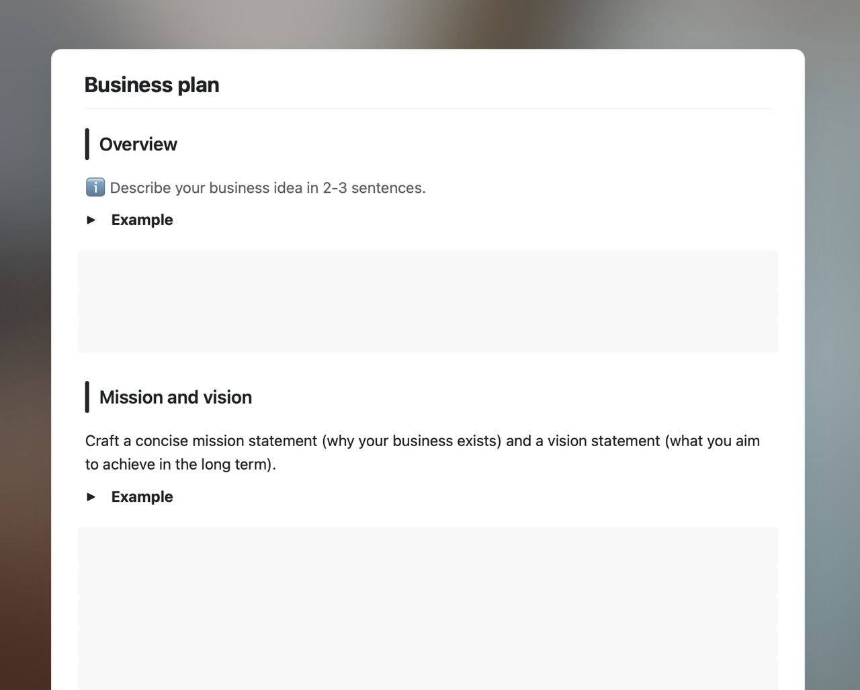Select the Business plan page title
This screenshot has width=860, height=690.
point(151,85)
